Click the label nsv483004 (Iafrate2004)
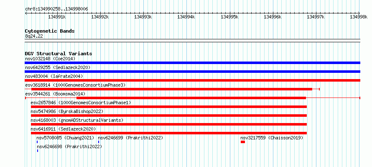 [x=54, y=76]
